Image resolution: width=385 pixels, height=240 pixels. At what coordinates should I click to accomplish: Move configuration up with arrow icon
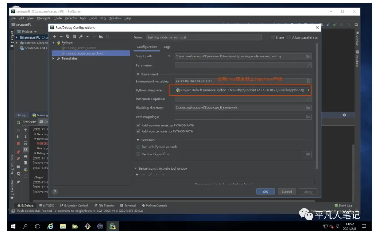[x=87, y=37]
